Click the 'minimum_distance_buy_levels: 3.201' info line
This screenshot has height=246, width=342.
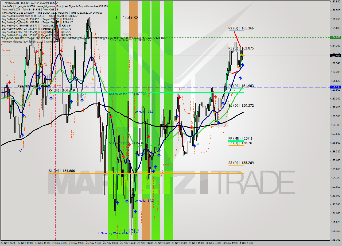(x=30, y=41)
